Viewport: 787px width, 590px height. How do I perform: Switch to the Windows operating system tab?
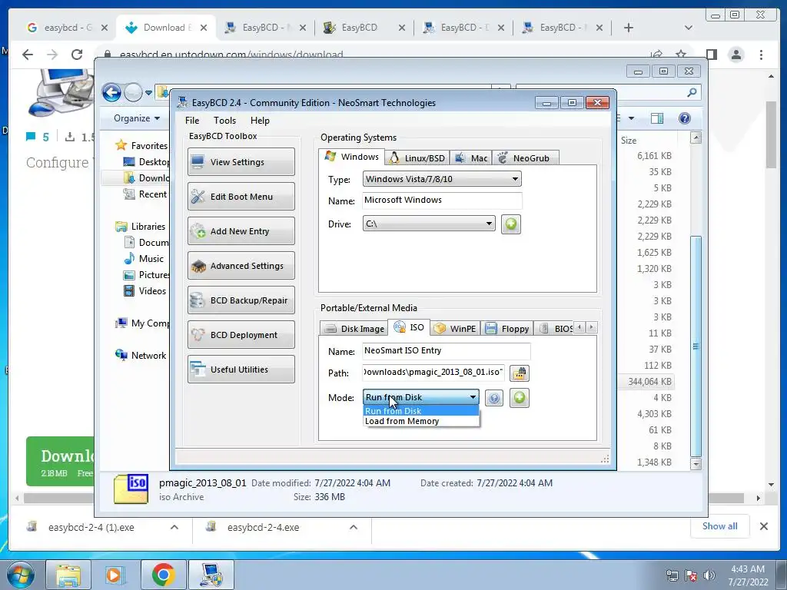click(351, 157)
